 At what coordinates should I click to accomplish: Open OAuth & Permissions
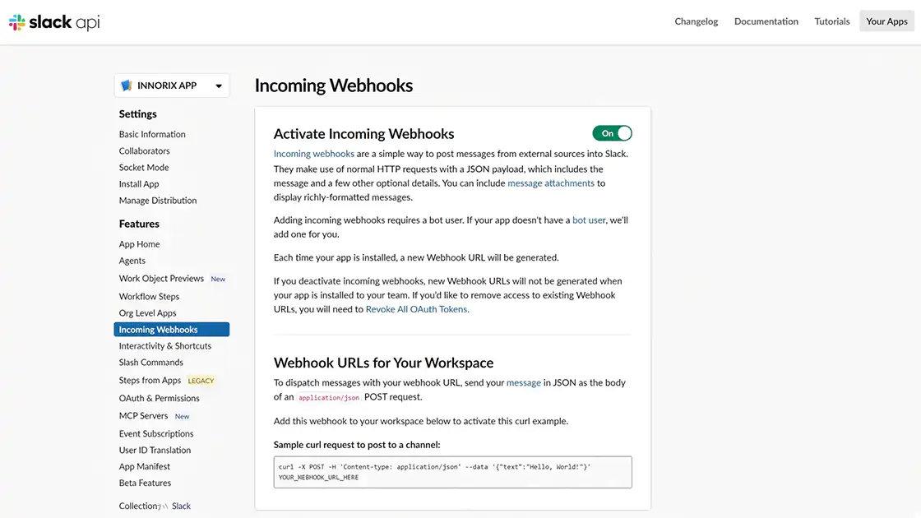click(x=160, y=398)
